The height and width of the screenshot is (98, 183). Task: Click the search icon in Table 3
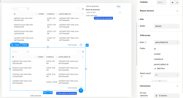(x=28, y=52)
